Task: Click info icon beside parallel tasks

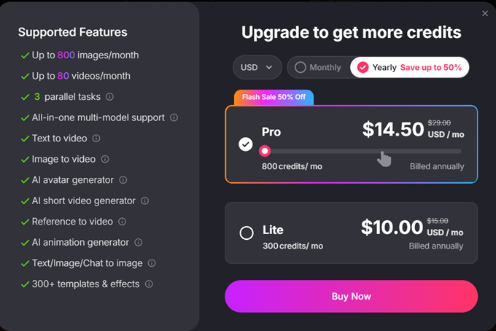Action: [x=109, y=96]
